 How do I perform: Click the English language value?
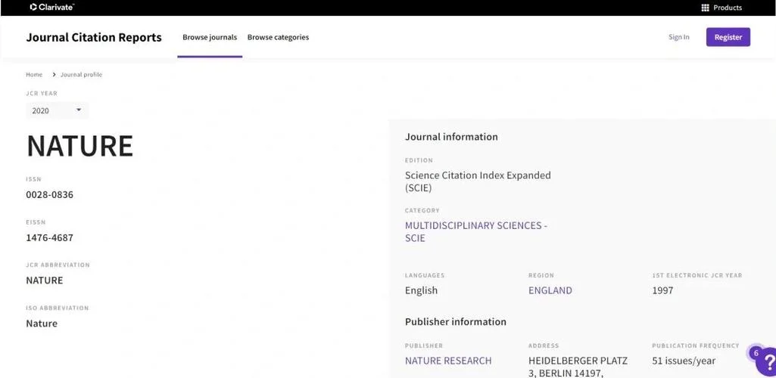[421, 290]
